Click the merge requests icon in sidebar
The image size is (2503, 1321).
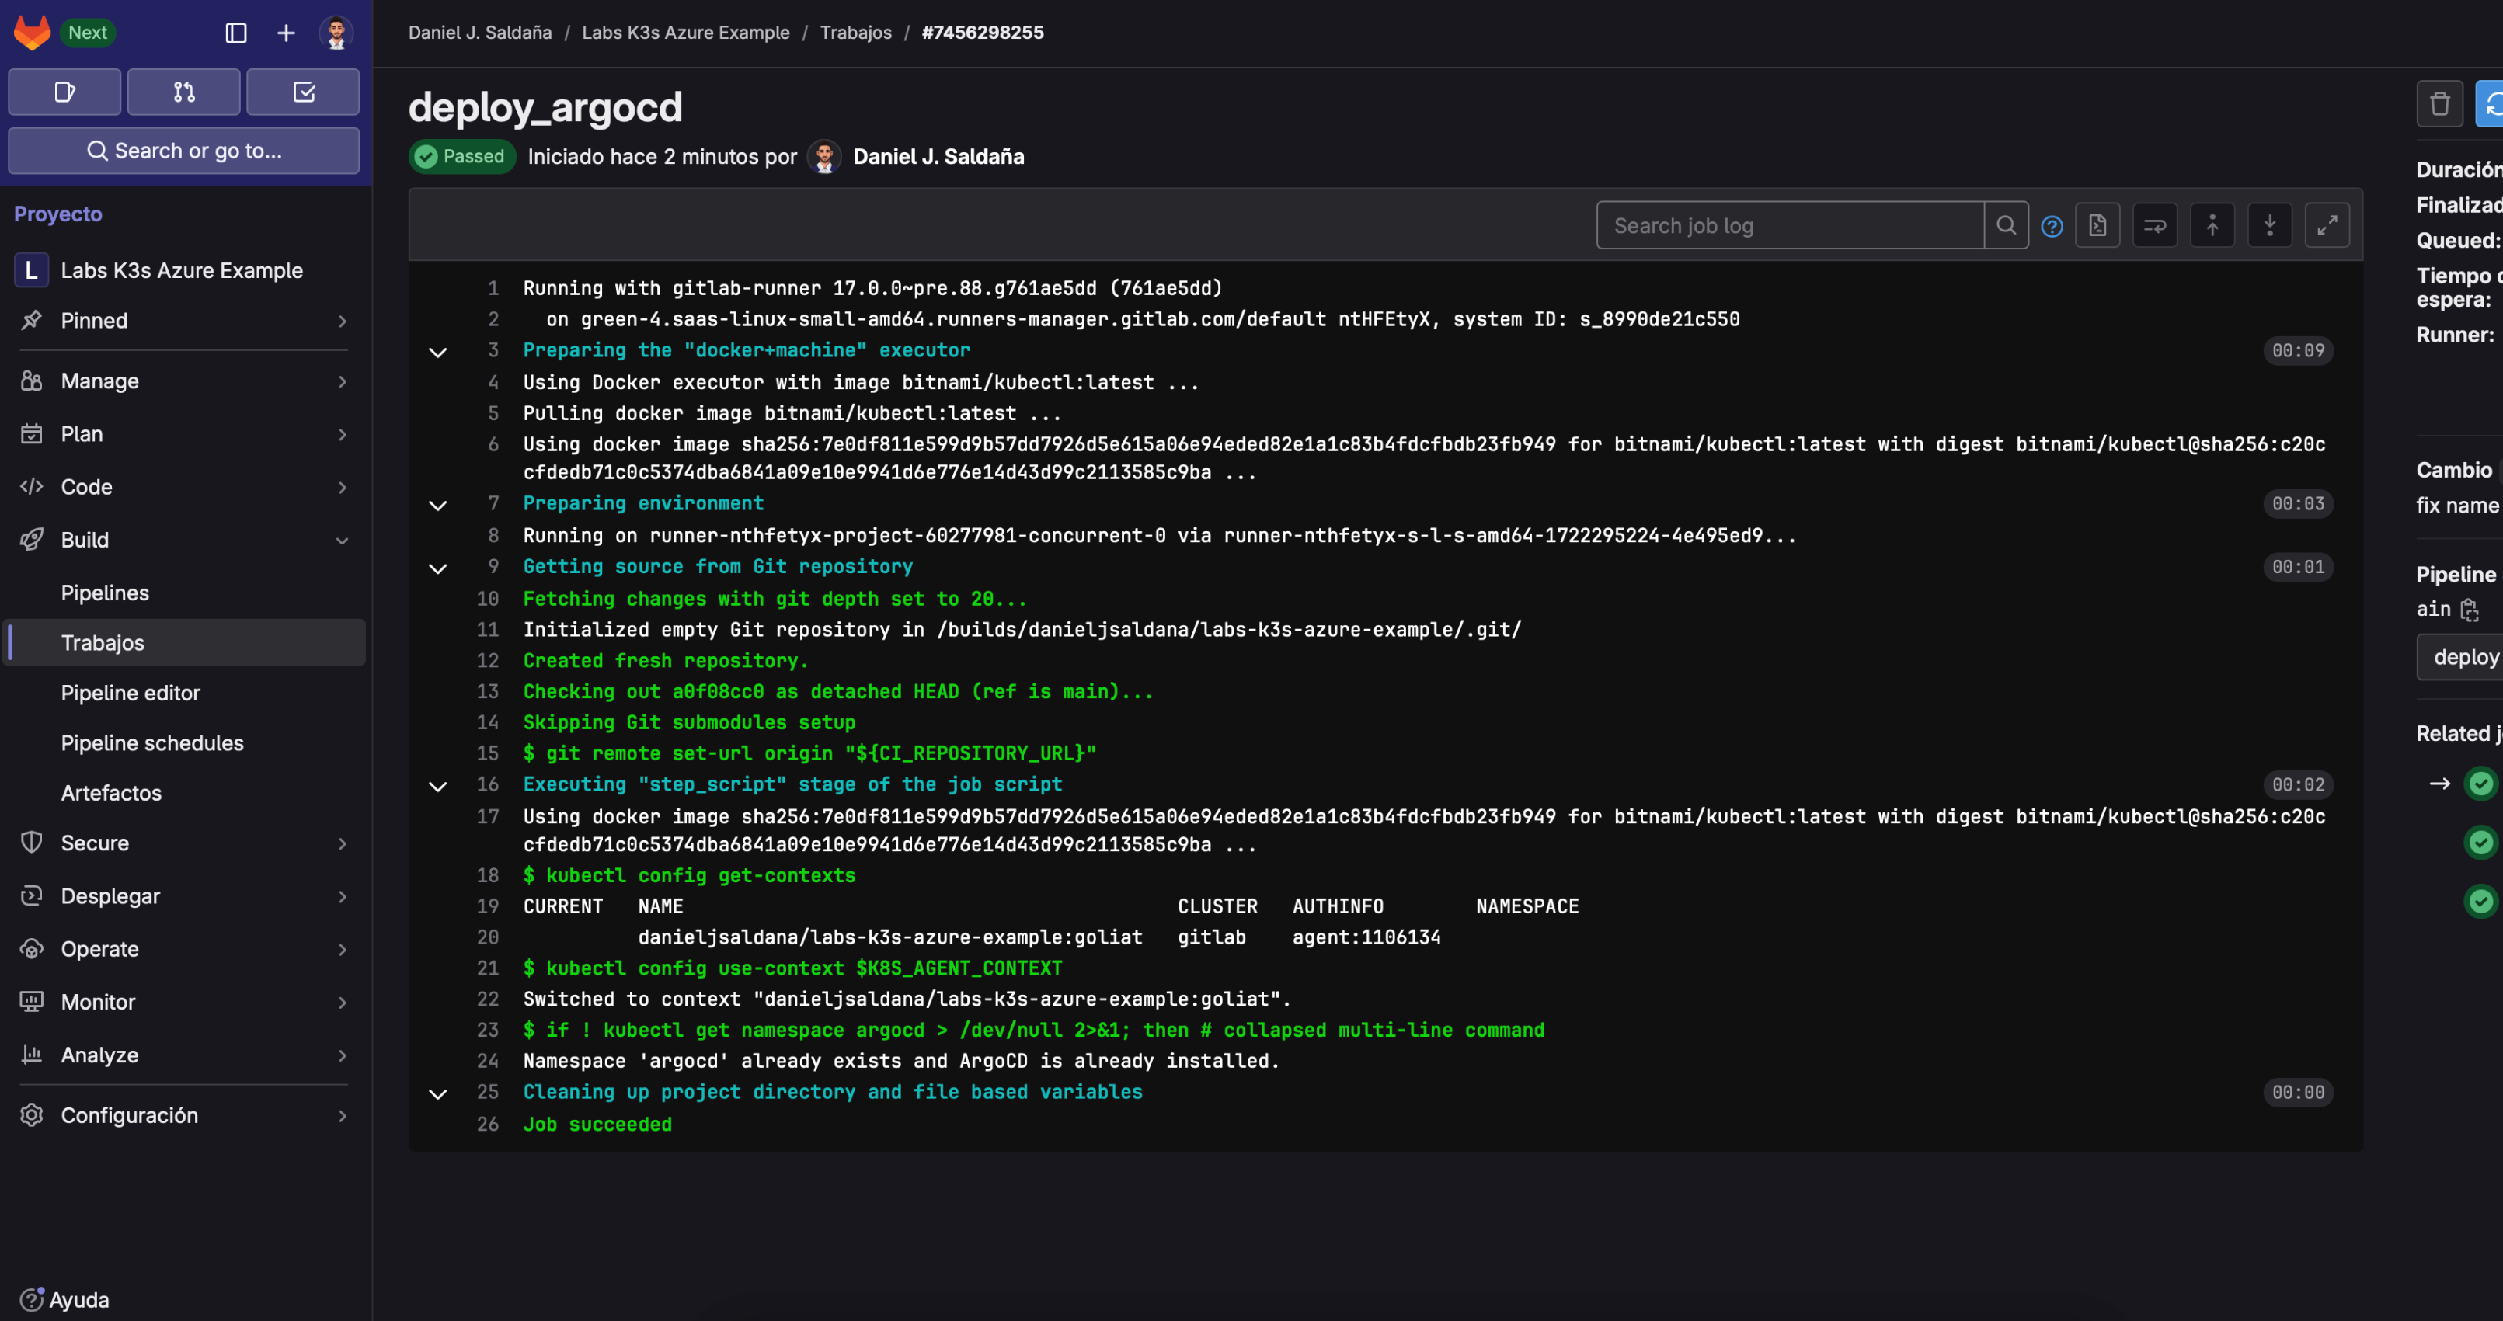(186, 91)
